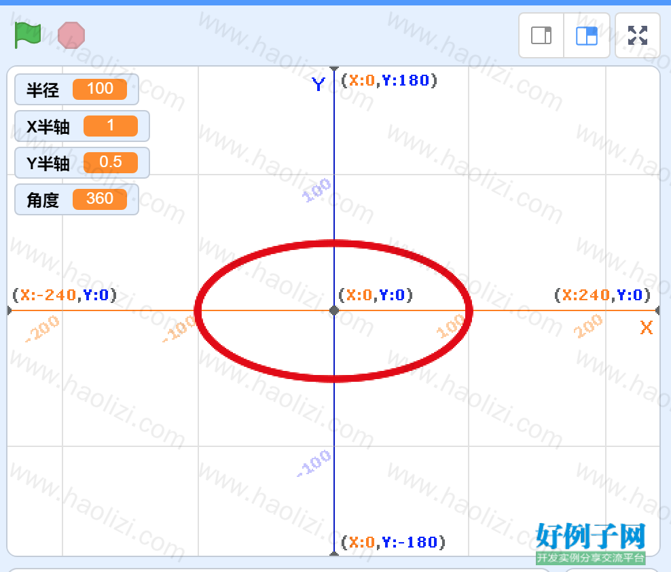The height and width of the screenshot is (572, 671).
Task: Switch to small stage layout
Action: point(541,35)
